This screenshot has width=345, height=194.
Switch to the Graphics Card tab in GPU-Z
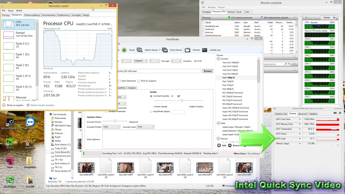(x=281, y=114)
